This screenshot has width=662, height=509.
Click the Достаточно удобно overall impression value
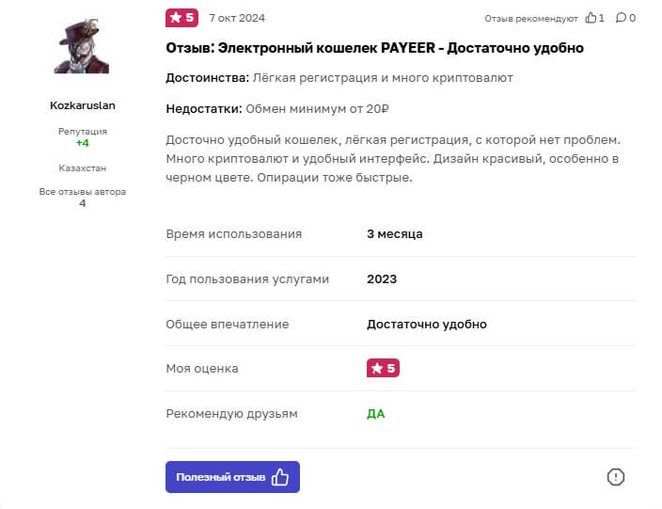(x=426, y=325)
